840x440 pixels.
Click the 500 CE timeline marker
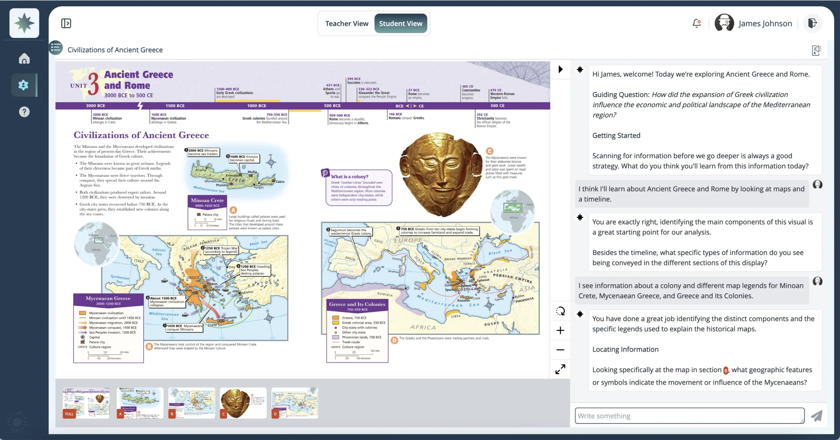coord(497,106)
